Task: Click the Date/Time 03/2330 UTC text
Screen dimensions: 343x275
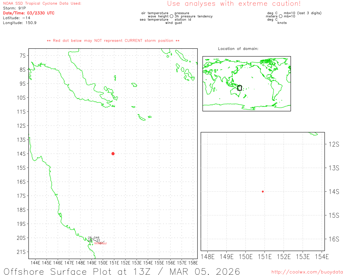Action: pos(29,13)
